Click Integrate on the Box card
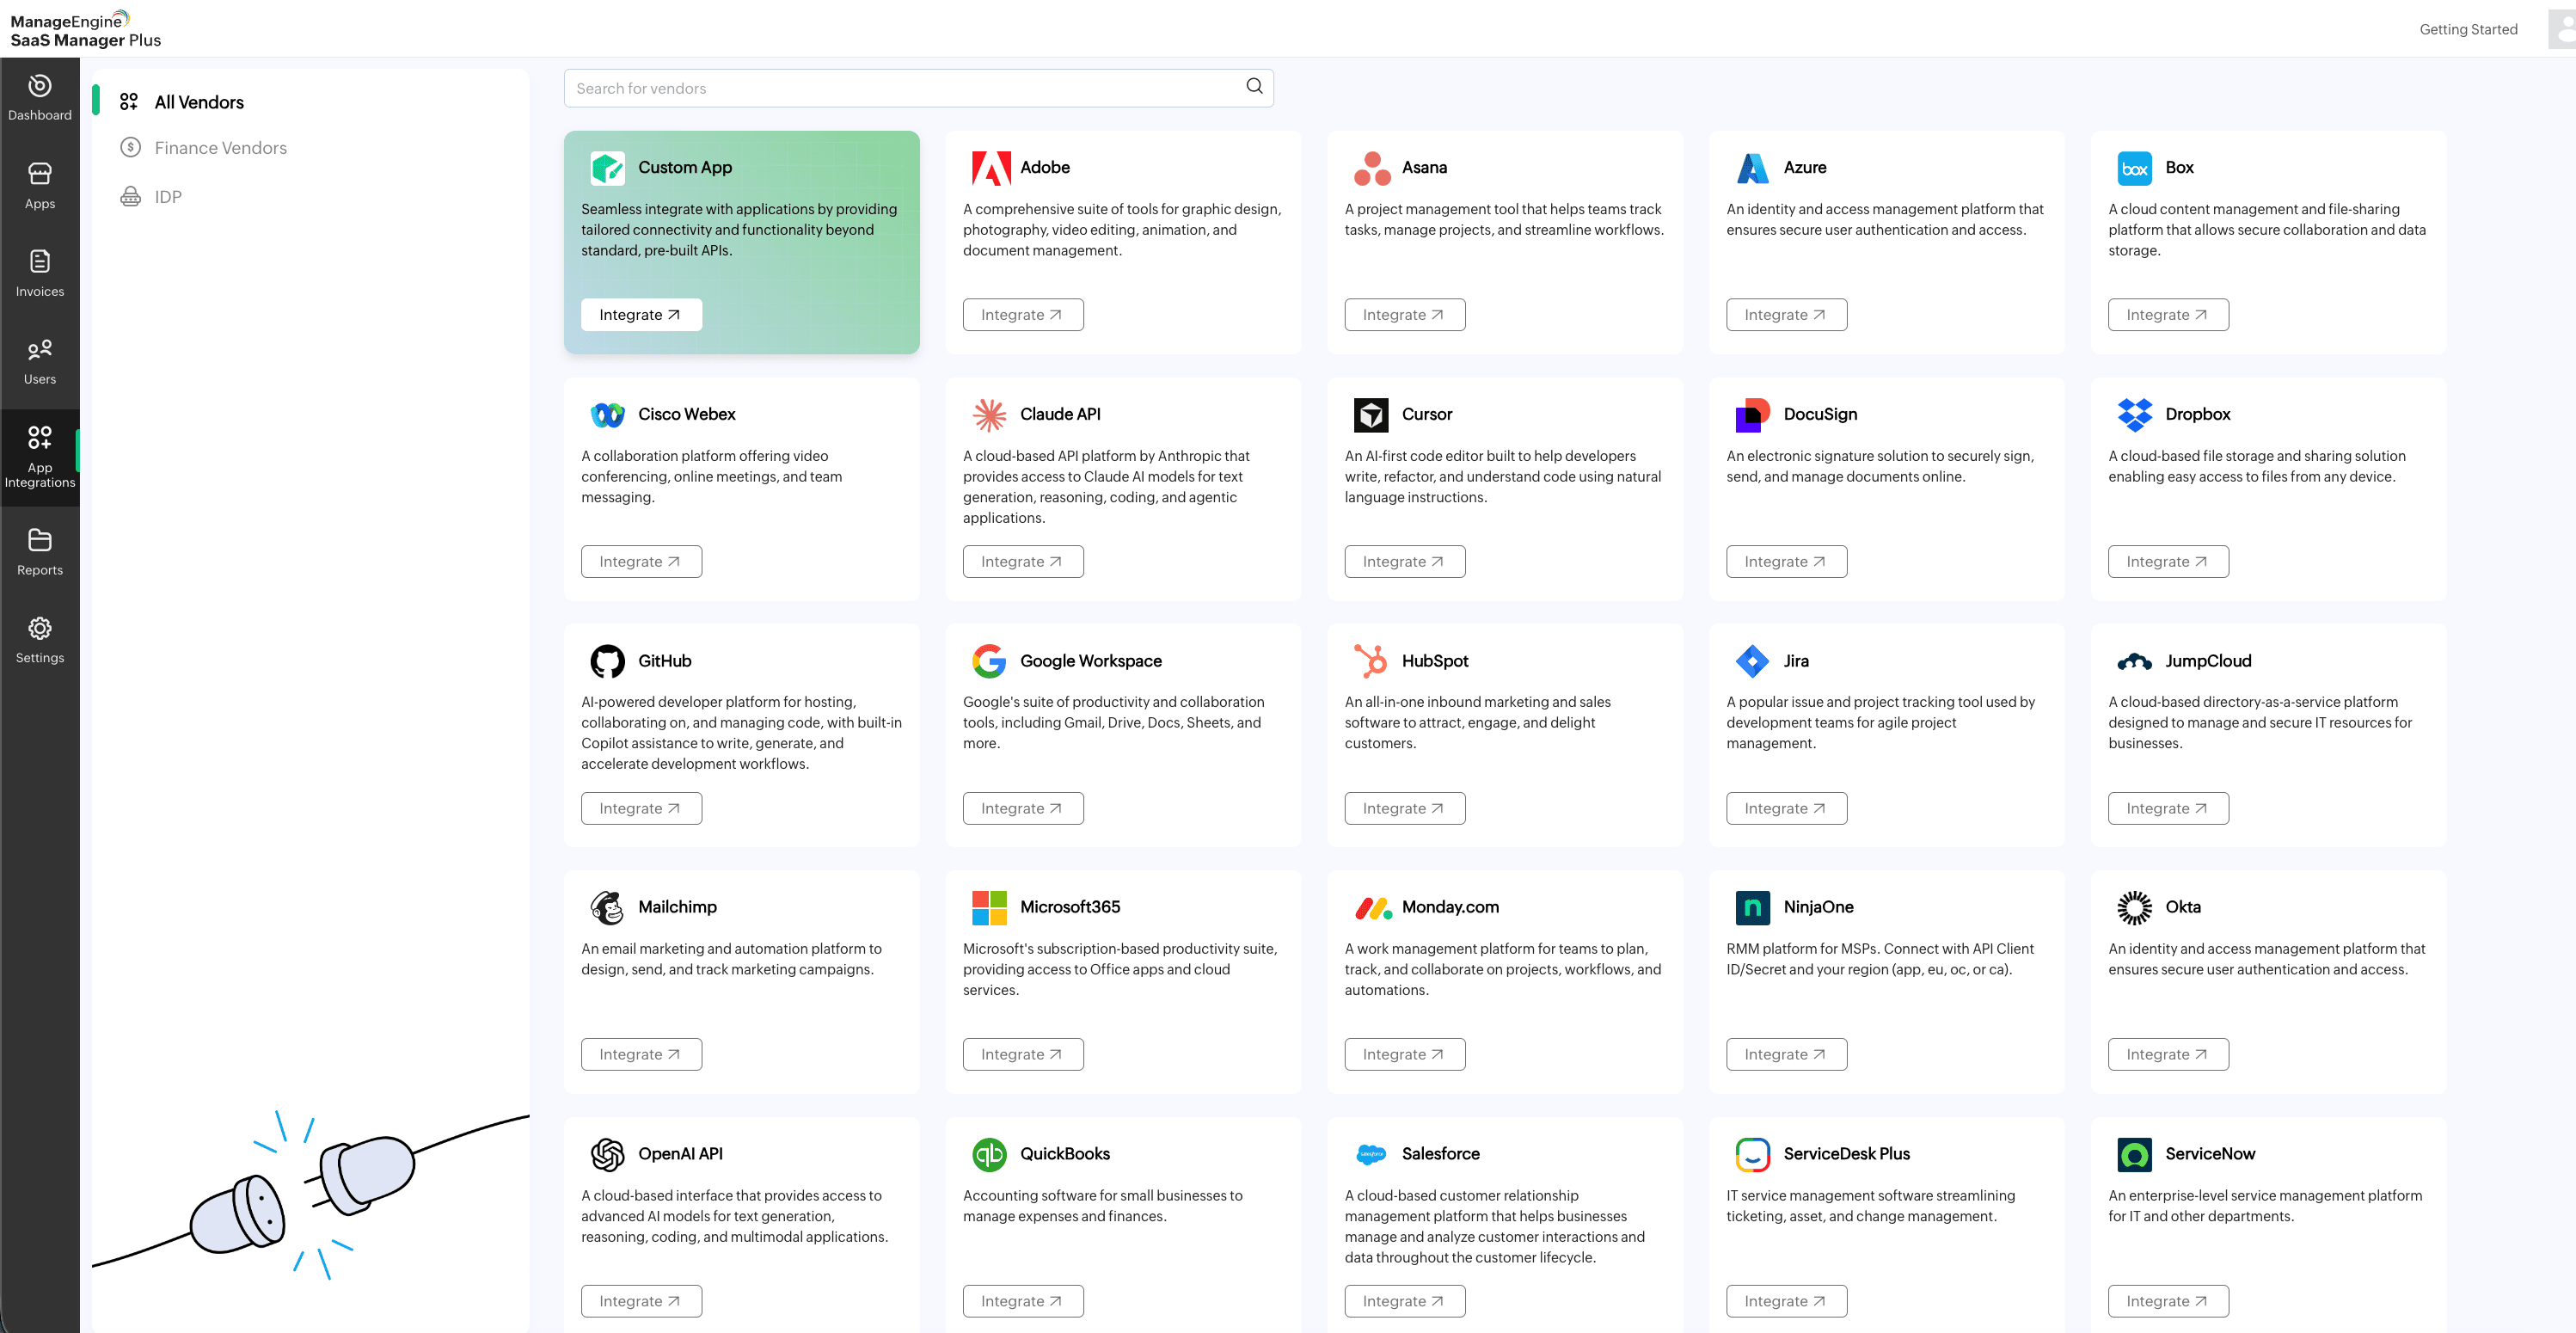 2168,314
